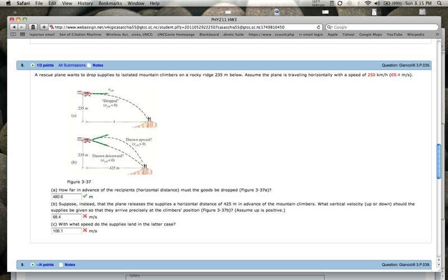View All Submissions for question 8
Viewport: 448px width, 280px height.
[72, 65]
